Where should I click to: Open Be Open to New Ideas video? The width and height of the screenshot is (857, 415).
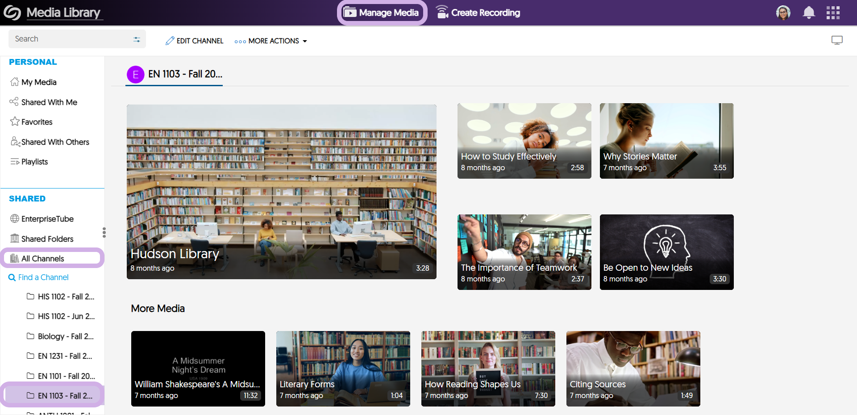tap(667, 252)
